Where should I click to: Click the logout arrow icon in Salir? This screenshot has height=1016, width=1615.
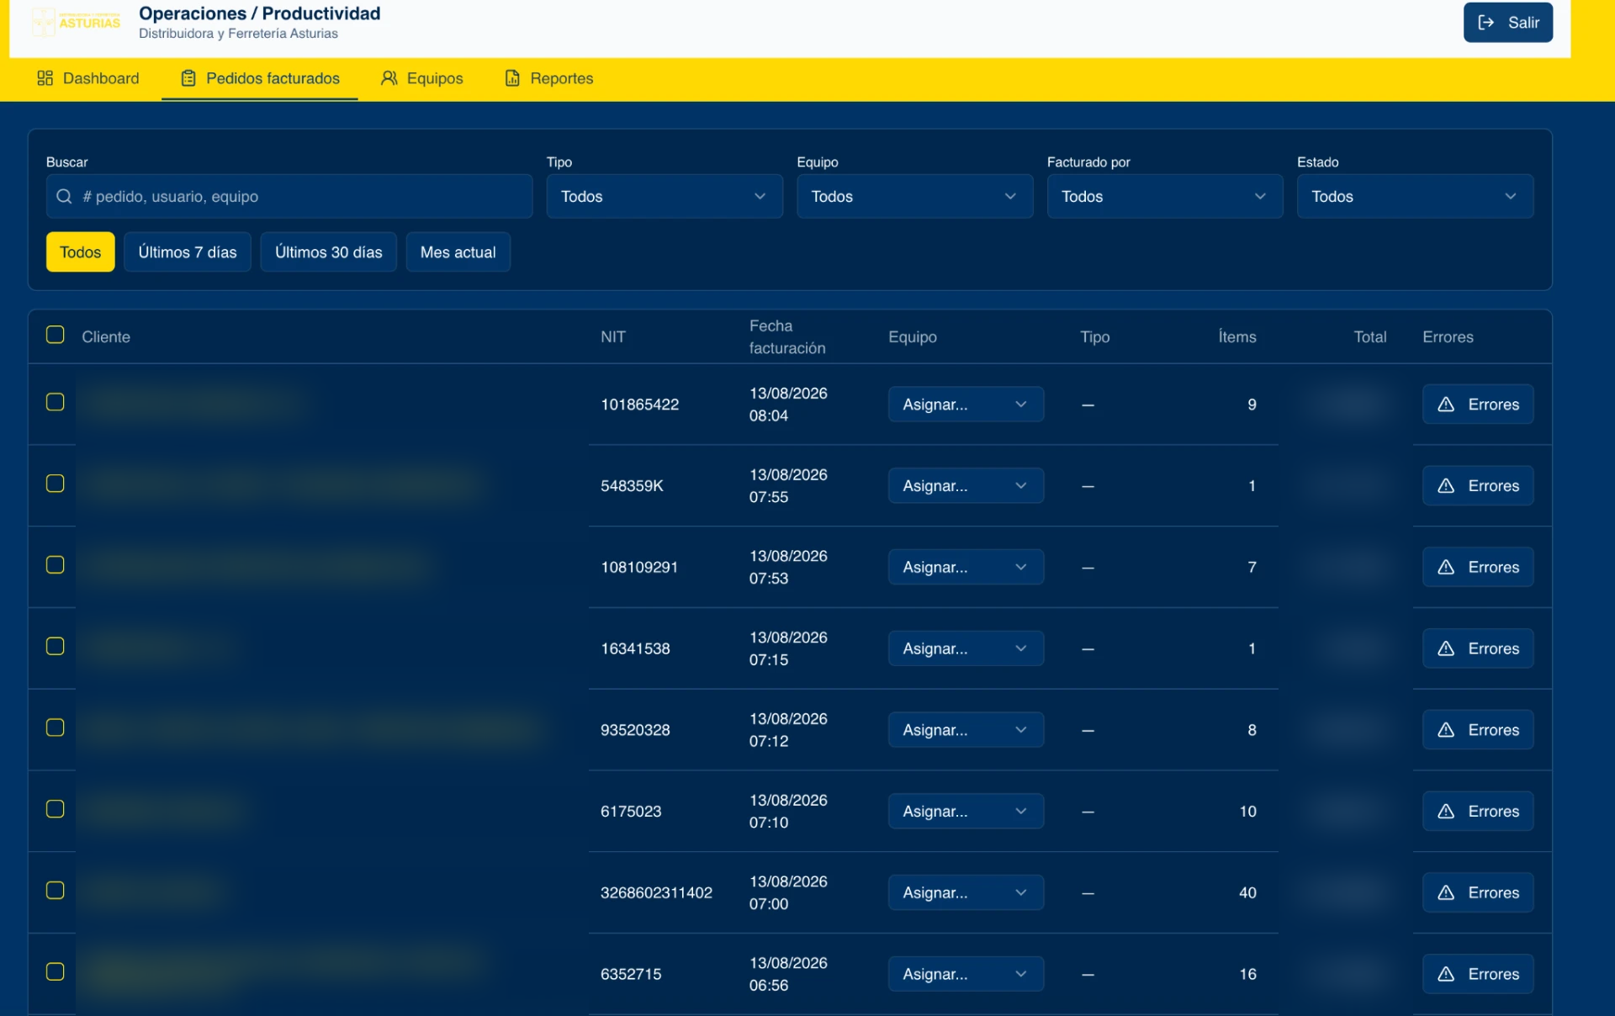pos(1486,23)
